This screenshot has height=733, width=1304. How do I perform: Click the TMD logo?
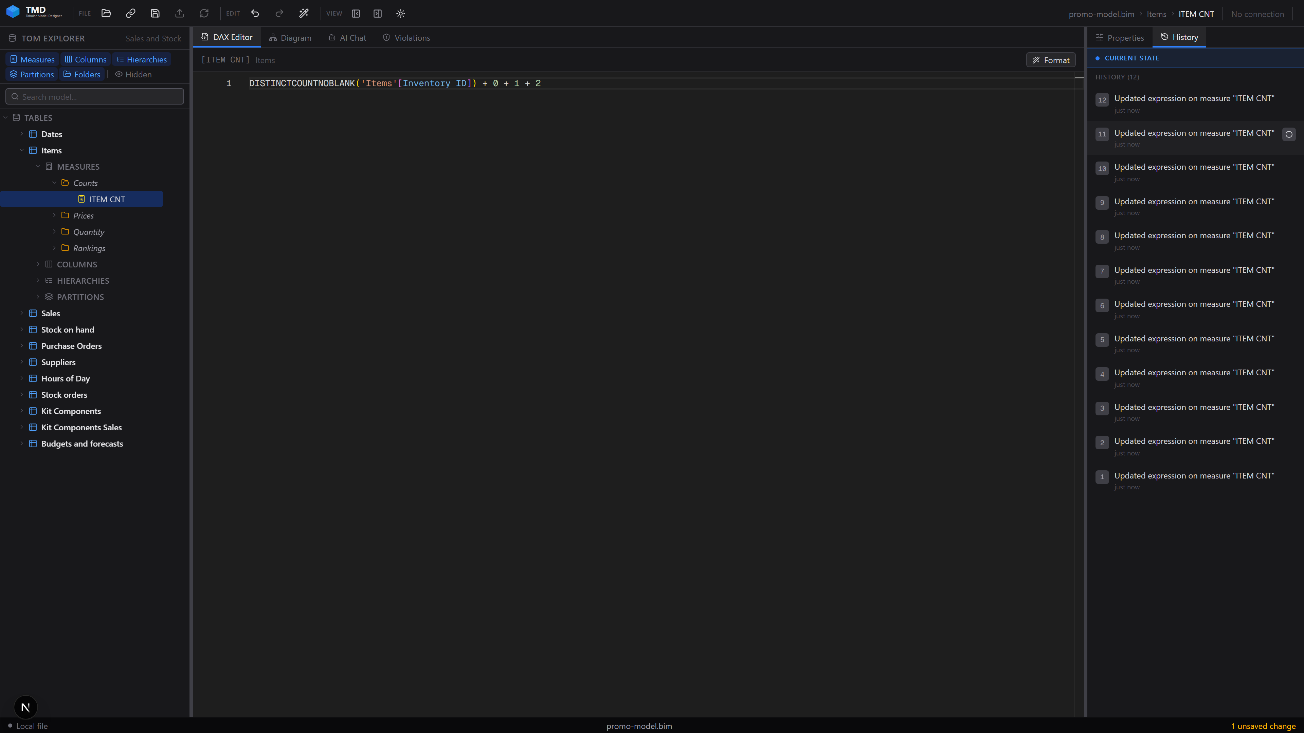[x=34, y=12]
